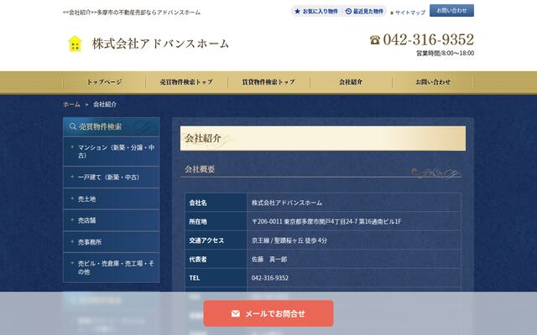Click the yellow house logo icon
The height and width of the screenshot is (335, 537).
75,44
